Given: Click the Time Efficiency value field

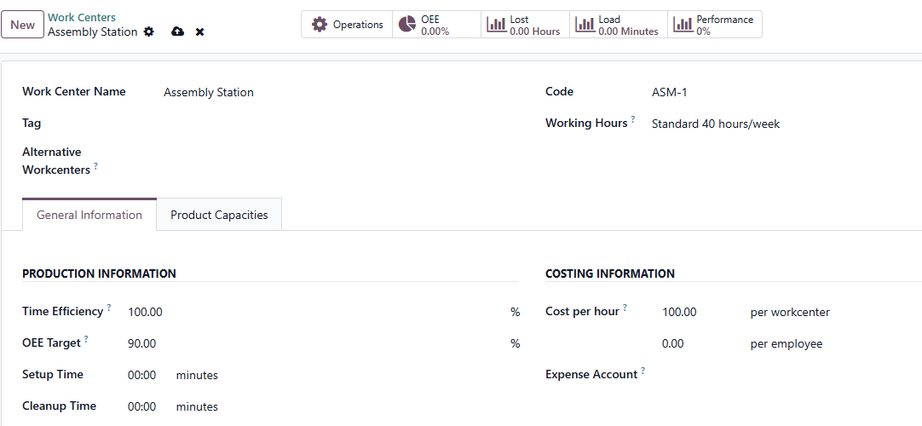Looking at the screenshot, I should (x=307, y=312).
